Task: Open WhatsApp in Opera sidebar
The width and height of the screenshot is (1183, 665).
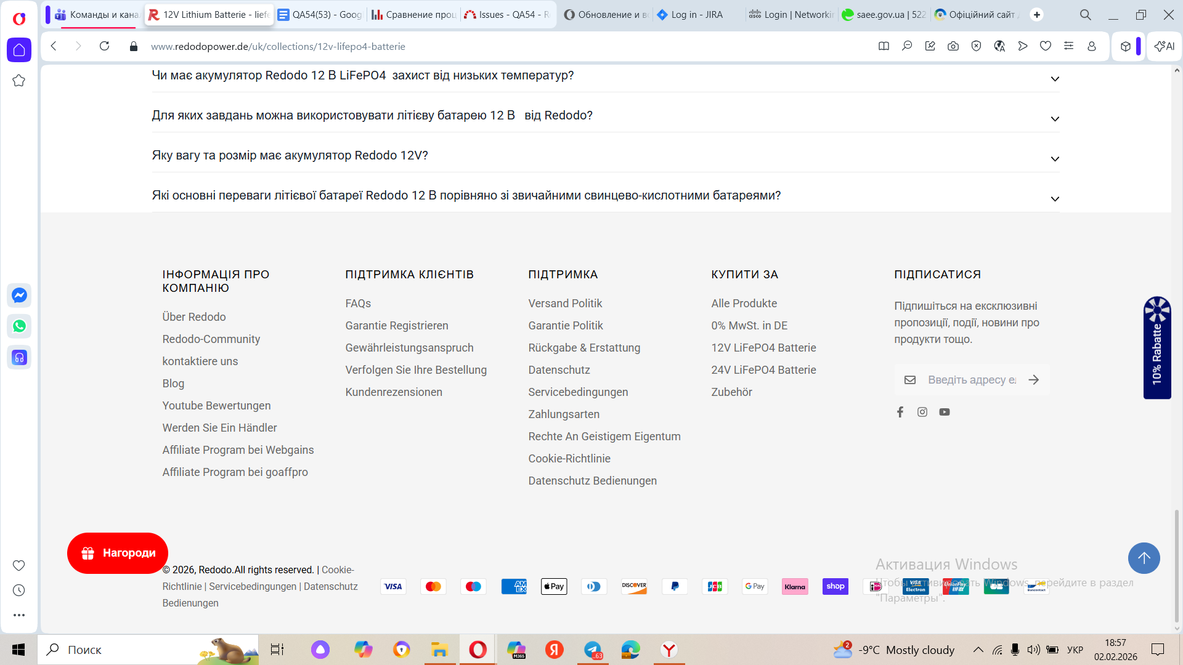Action: click(x=19, y=326)
